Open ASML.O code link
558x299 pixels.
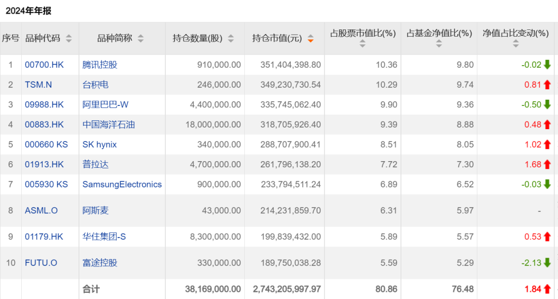coord(41,211)
